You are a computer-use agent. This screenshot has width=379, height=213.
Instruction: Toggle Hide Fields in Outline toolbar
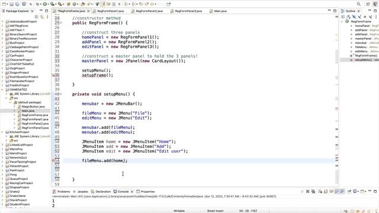pyautogui.click(x=354, y=17)
